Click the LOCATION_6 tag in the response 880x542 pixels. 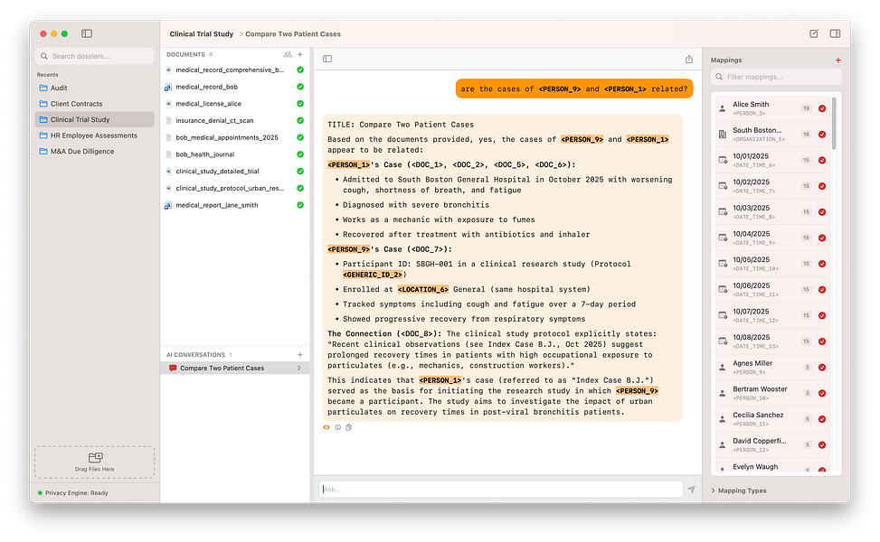click(423, 290)
